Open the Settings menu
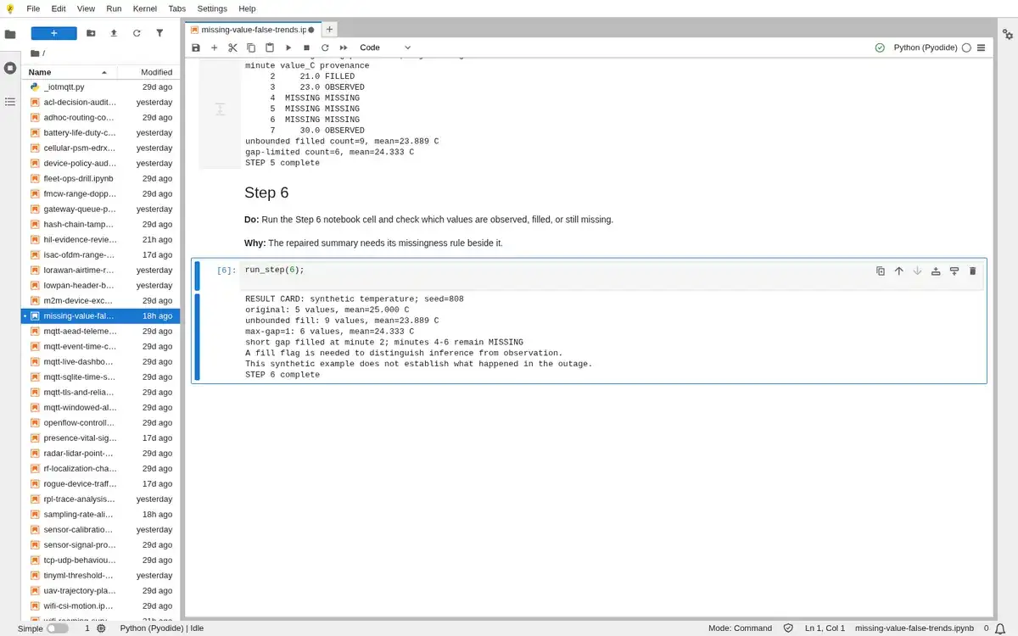 pos(212,8)
